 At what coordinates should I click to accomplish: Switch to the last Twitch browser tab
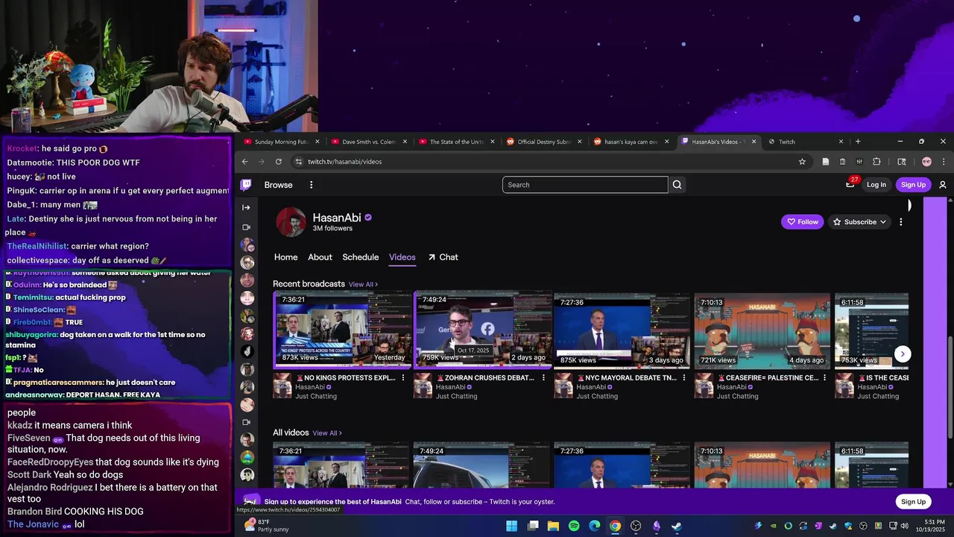805,142
